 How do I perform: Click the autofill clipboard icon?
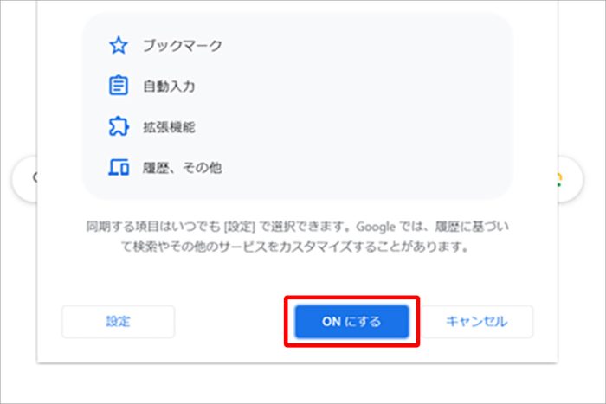pyautogui.click(x=119, y=87)
